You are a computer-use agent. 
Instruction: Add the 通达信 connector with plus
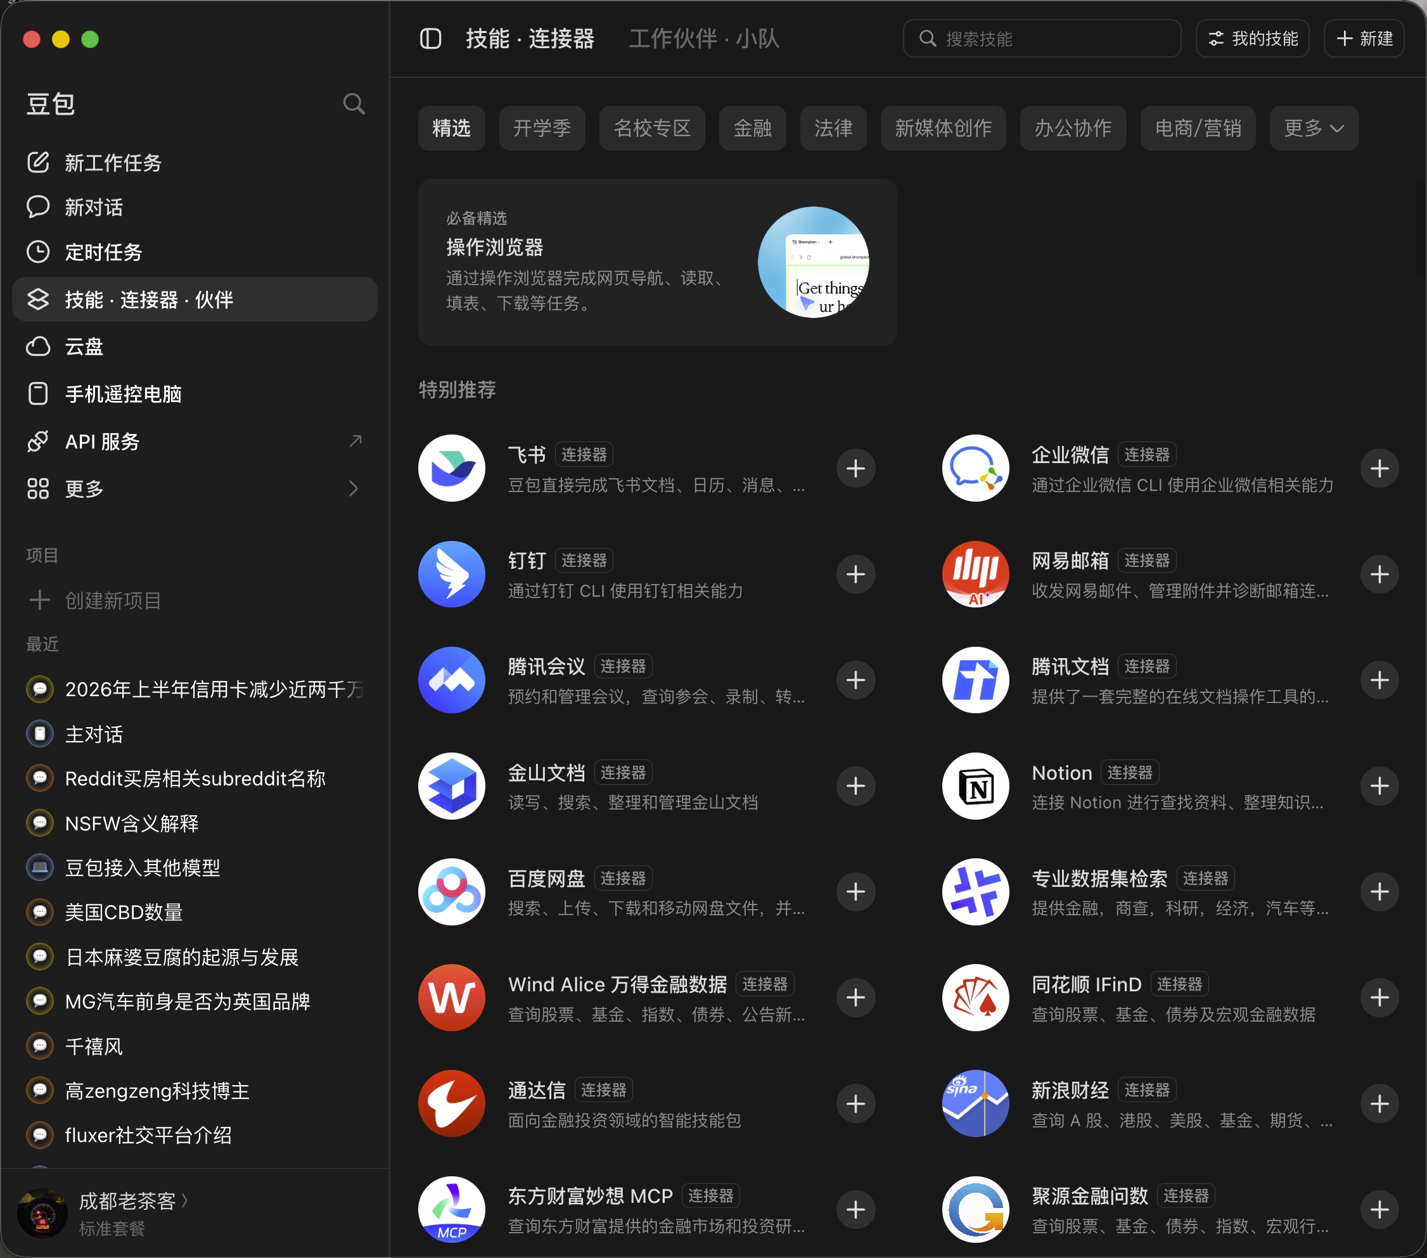856,1104
